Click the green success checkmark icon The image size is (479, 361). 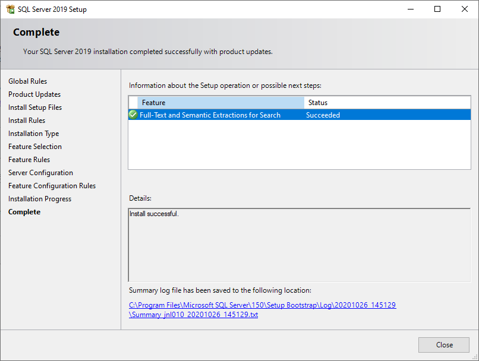point(133,115)
